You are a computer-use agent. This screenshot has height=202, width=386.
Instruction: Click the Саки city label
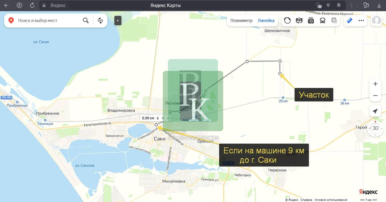[x=160, y=139]
